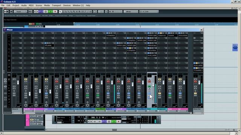Open the Devices menu
This screenshot has height=135, width=241.
pyautogui.click(x=67, y=5)
